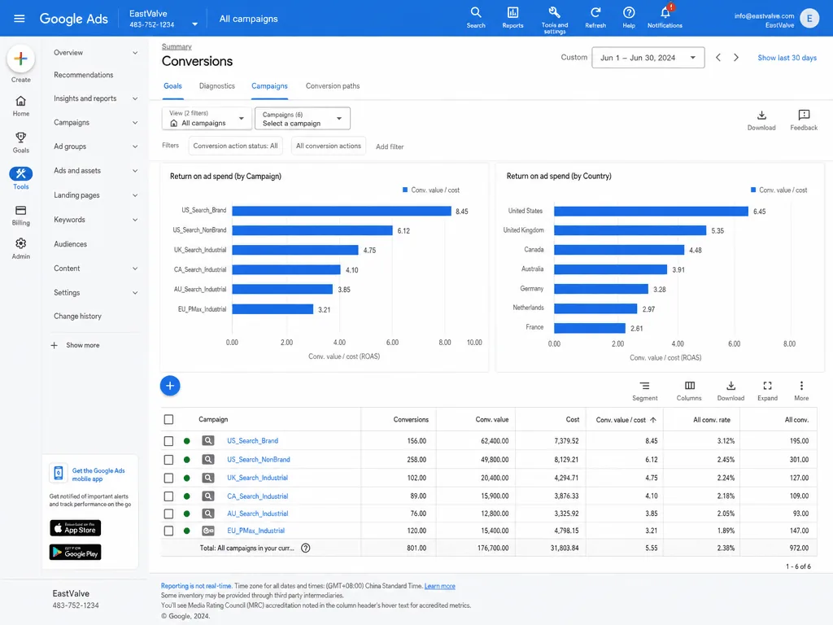Go to next date range arrow
The image size is (833, 625).
[x=735, y=58]
